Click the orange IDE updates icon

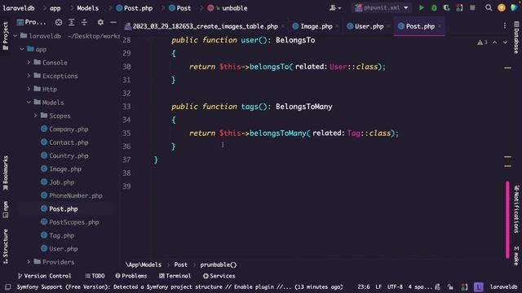tap(502, 7)
